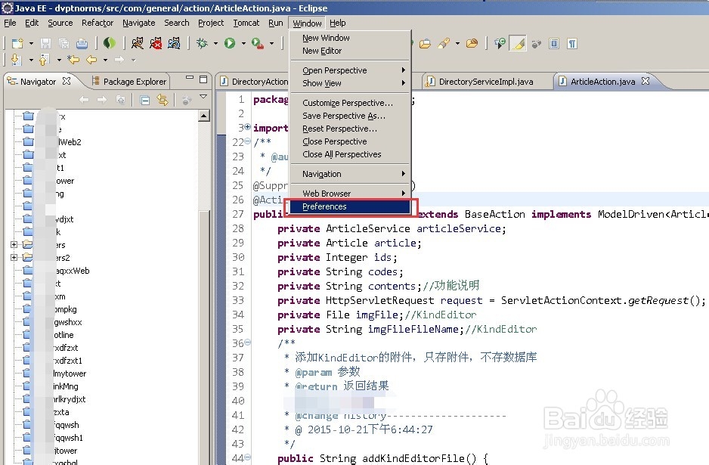Show whitespace characters with the pilcrow icon

click(x=572, y=44)
